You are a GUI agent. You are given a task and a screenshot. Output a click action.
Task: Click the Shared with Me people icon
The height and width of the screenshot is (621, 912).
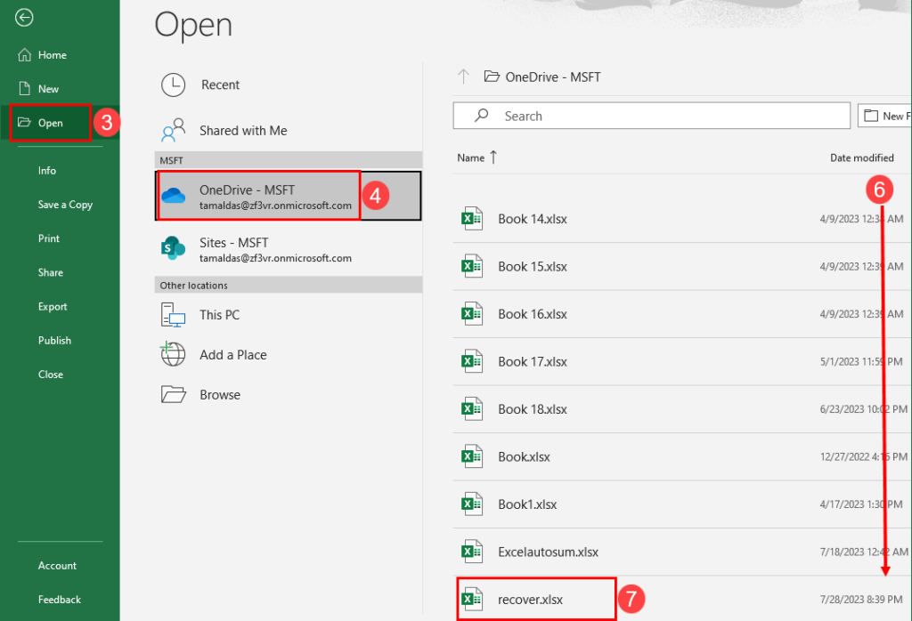[174, 130]
